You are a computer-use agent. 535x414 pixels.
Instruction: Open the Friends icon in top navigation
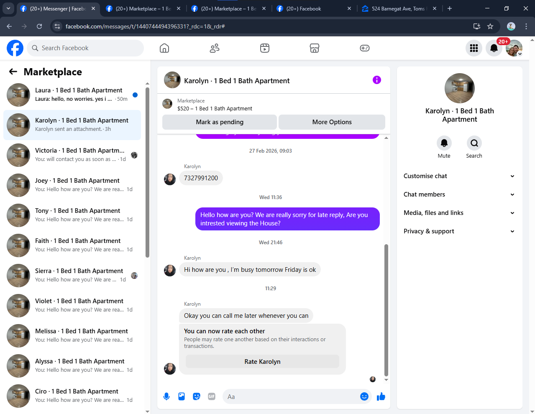coord(215,48)
